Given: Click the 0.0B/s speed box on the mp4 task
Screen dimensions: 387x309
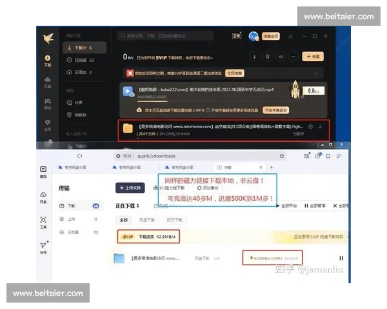Looking at the screenshot, I should pyautogui.click(x=313, y=91).
